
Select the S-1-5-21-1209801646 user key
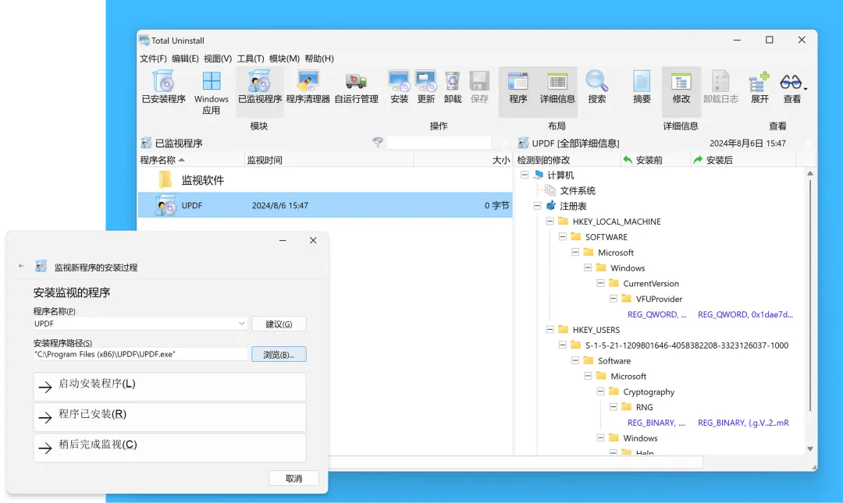687,345
